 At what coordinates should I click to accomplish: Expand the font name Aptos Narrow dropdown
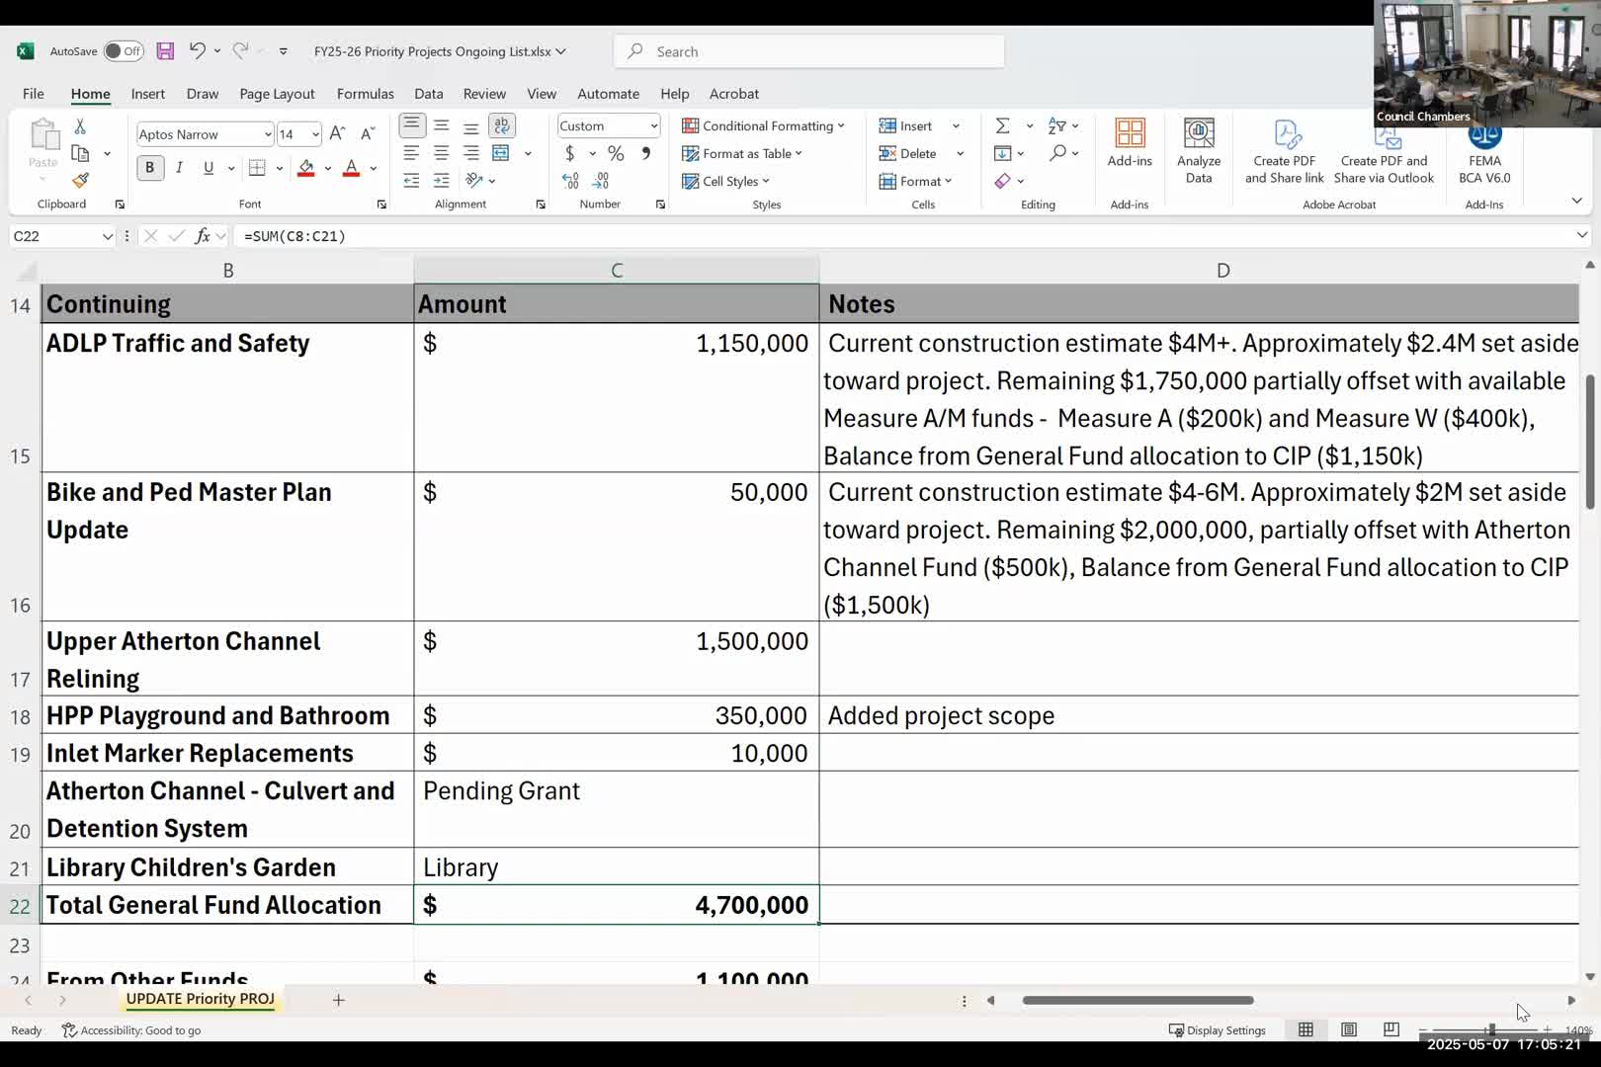pos(267,134)
